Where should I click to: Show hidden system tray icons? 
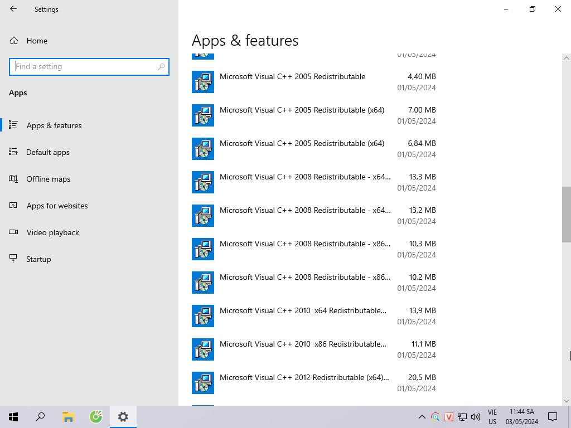click(x=422, y=417)
